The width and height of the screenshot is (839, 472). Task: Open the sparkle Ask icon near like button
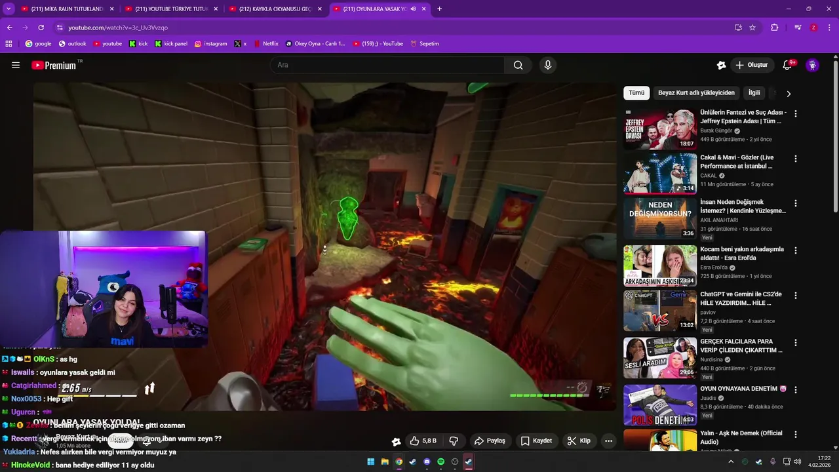tap(396, 441)
